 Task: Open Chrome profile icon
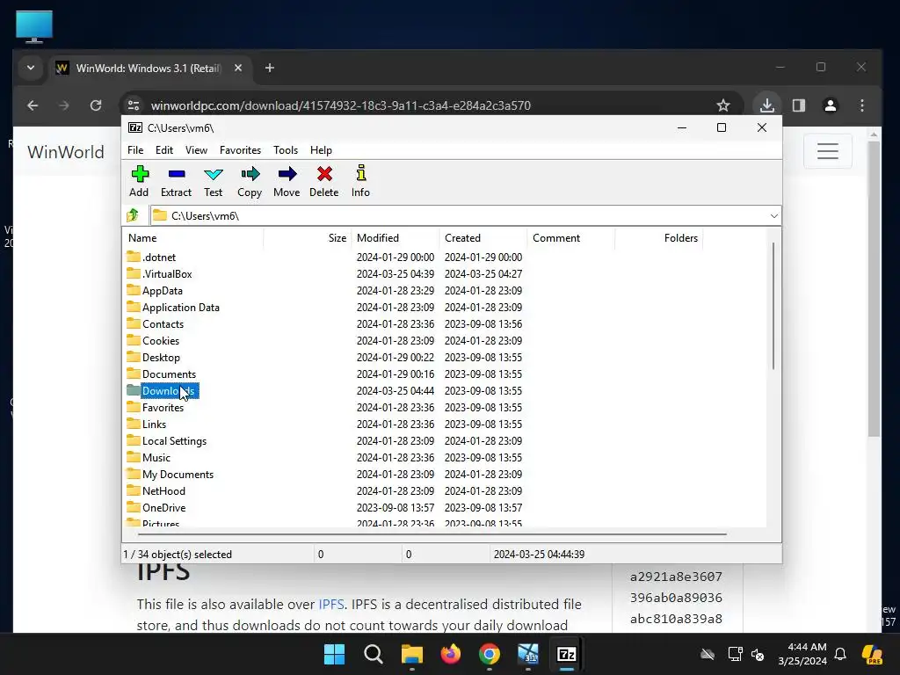pyautogui.click(x=830, y=105)
